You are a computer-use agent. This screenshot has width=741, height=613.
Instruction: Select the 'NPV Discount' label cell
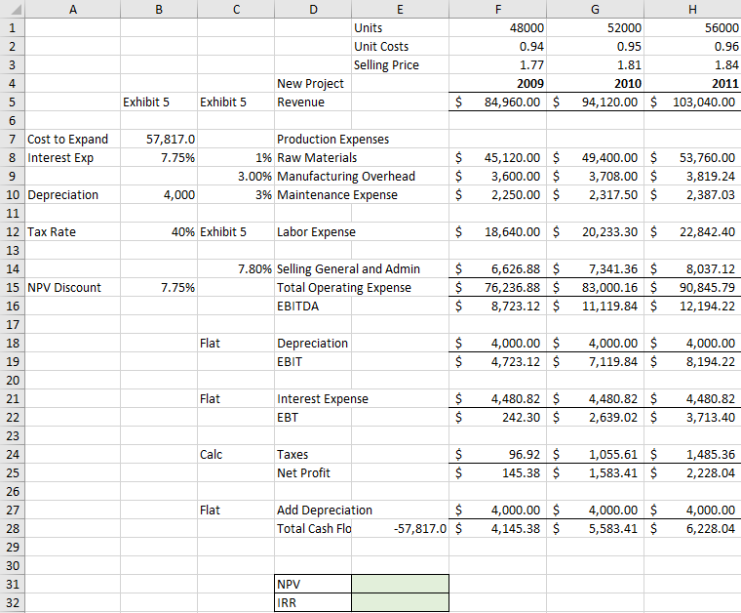click(x=73, y=288)
